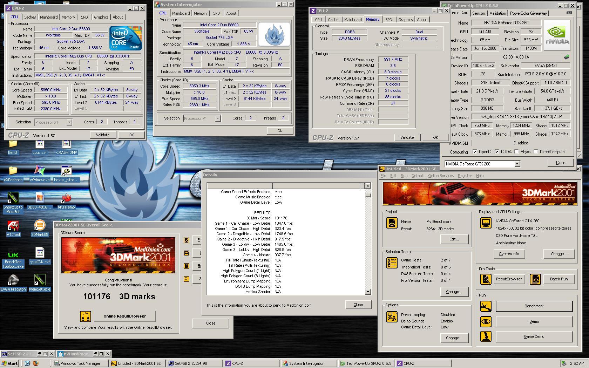589x368 pixels.
Task: Launch ATITool desktop shortcut
Action: (x=13, y=229)
